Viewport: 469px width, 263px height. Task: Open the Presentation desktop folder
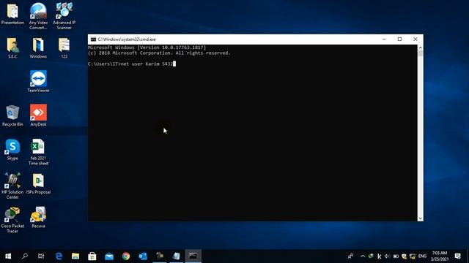click(12, 14)
